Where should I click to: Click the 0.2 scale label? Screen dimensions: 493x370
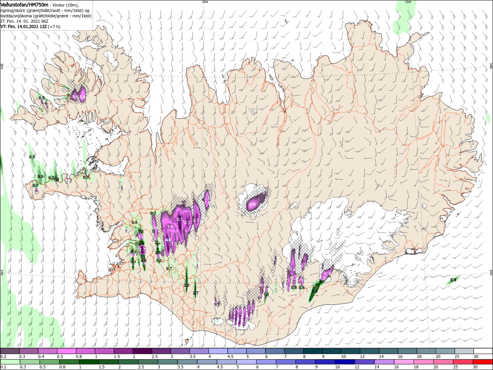(3, 357)
